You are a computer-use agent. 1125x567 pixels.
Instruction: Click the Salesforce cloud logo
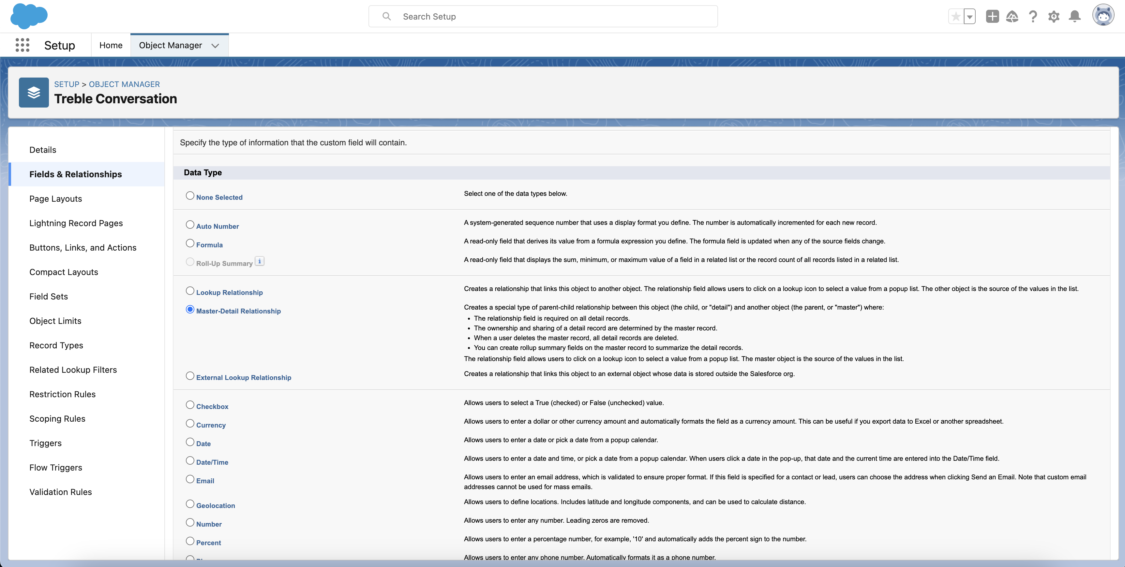[29, 16]
